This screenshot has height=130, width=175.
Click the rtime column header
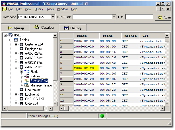pyautogui.click(x=110, y=36)
